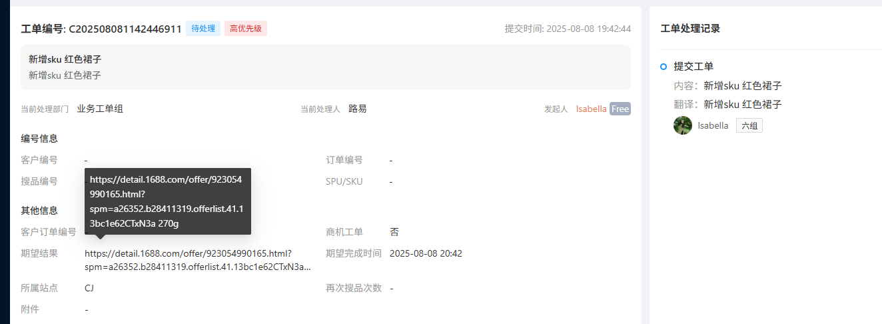Click the blue timeline circle marker
882x324 pixels.
(x=663, y=67)
